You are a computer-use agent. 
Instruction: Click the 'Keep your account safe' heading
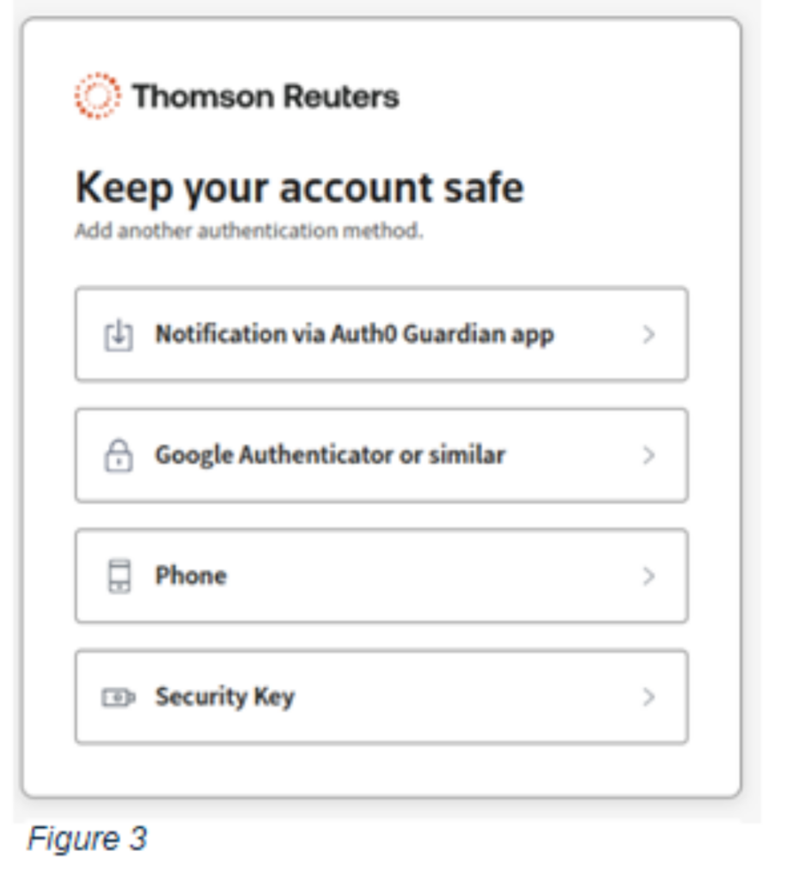(300, 189)
